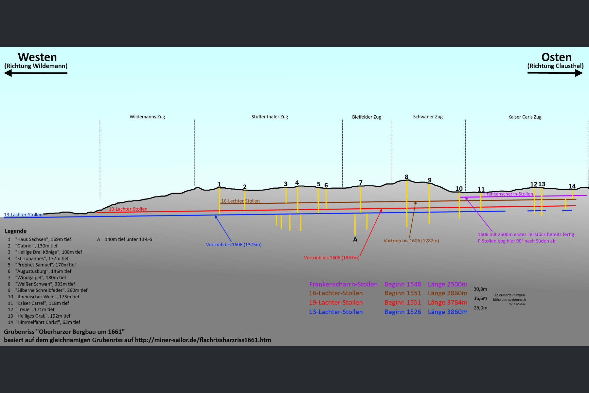589x393 pixels.
Task: Click the blue "13-Lachter-Stollen" label at left edge
Action: point(23,215)
